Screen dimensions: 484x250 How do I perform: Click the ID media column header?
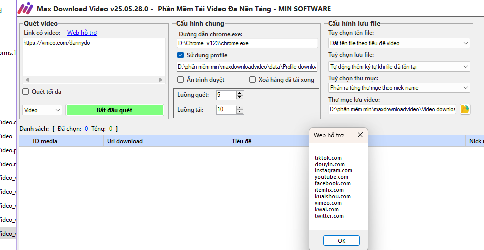click(45, 141)
